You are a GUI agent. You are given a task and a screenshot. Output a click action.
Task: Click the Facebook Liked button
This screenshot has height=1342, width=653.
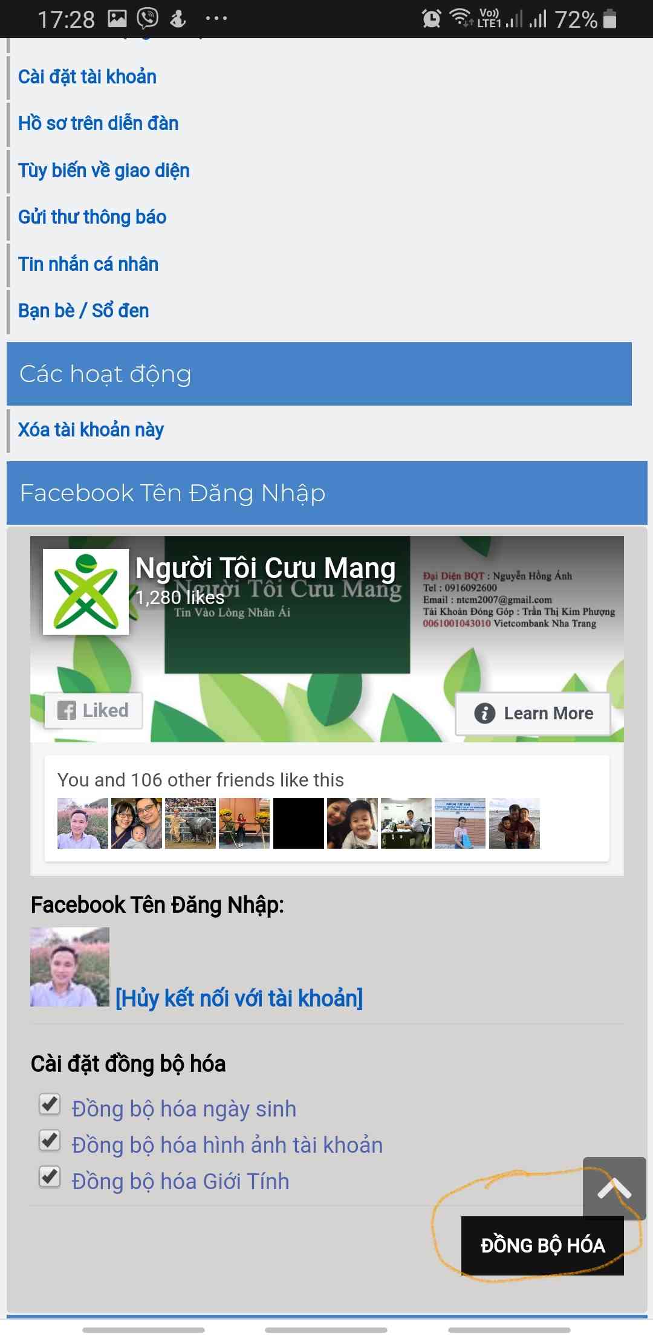94,710
